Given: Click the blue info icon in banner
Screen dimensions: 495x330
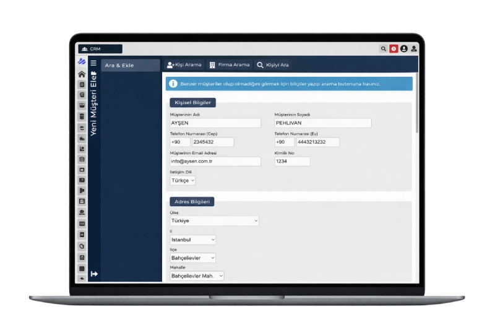Looking at the screenshot, I should click(173, 84).
